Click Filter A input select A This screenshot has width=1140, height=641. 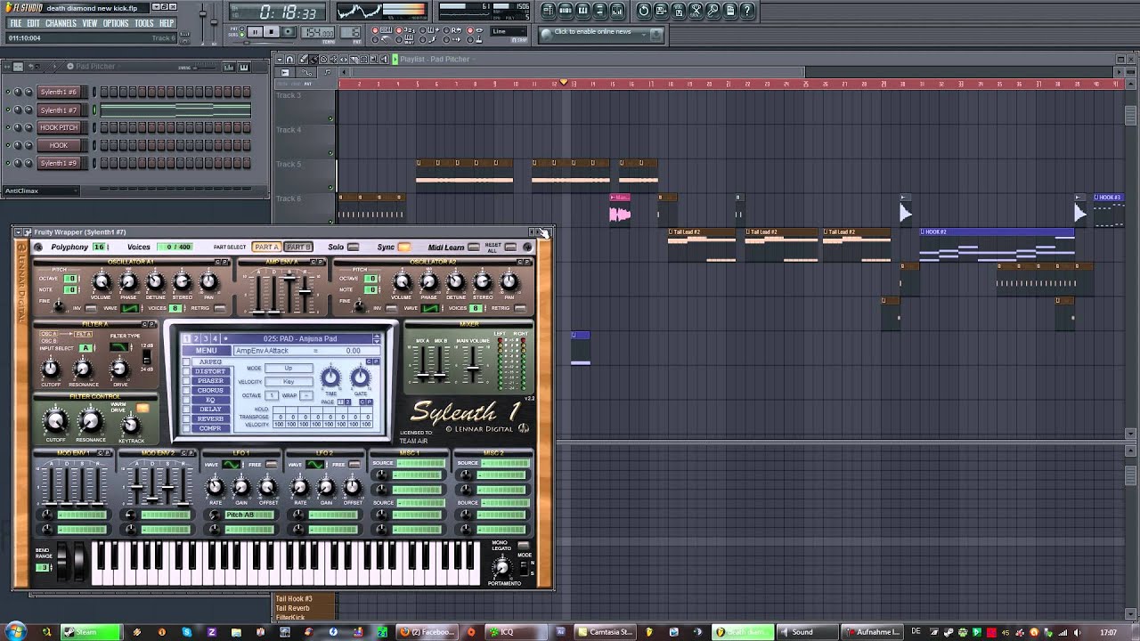tap(86, 348)
